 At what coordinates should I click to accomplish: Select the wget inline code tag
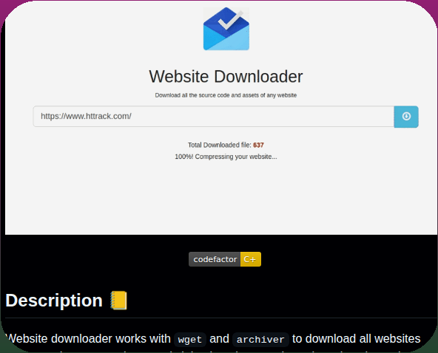190,340
